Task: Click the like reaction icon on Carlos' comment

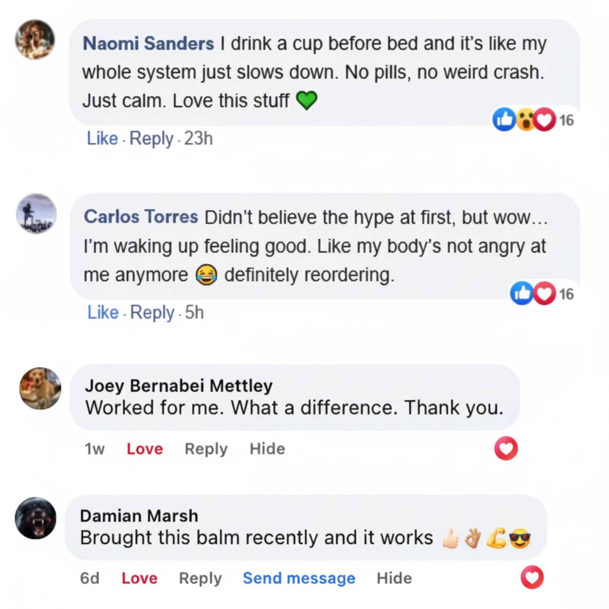Action: coord(522,294)
